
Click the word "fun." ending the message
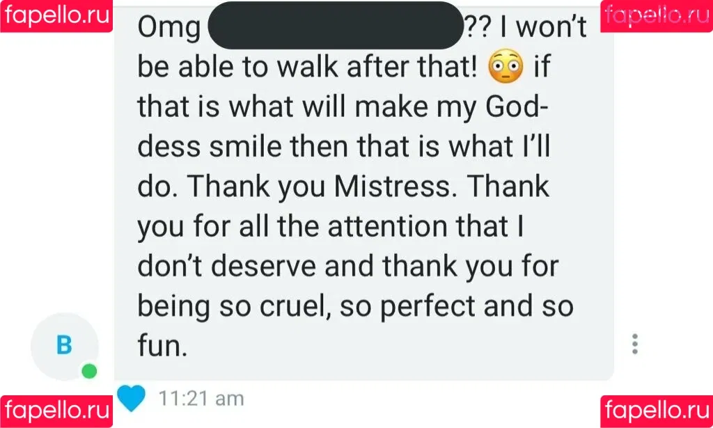pos(162,345)
